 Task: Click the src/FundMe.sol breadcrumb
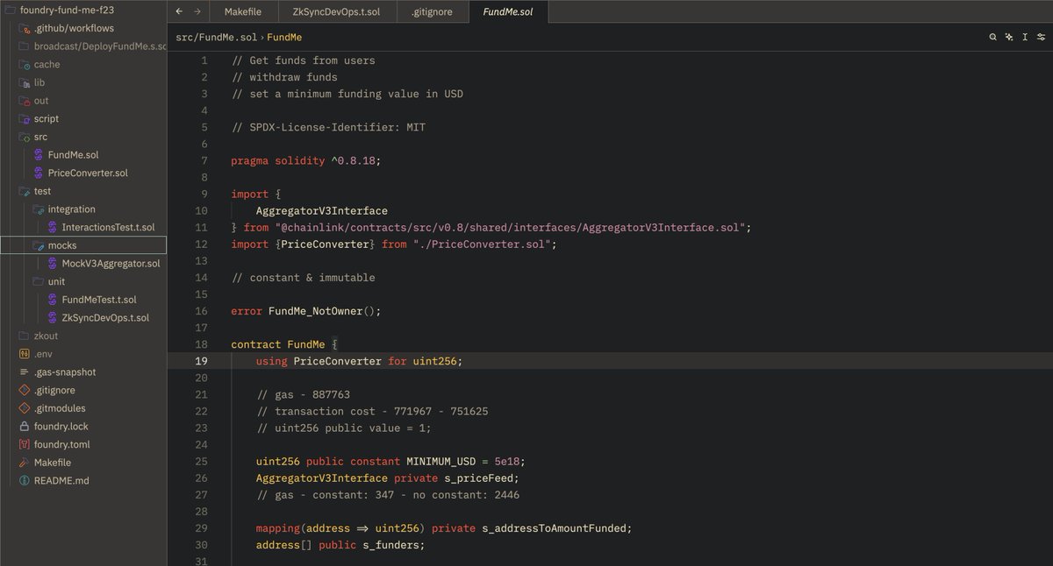point(216,38)
